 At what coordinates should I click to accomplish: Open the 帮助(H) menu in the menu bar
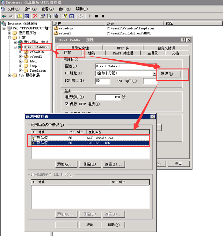(82, 9)
